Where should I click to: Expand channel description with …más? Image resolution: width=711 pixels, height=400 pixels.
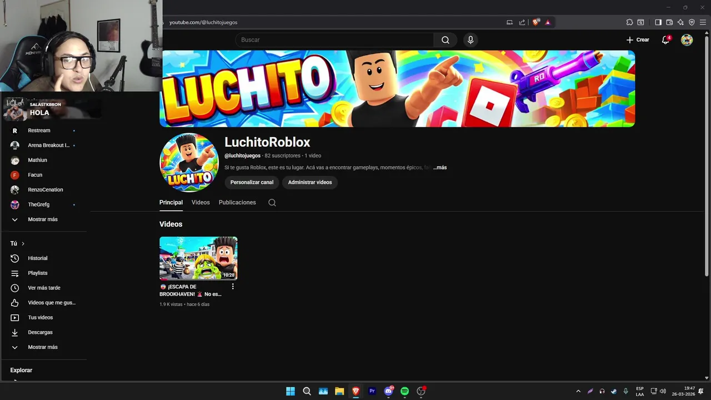click(x=440, y=167)
